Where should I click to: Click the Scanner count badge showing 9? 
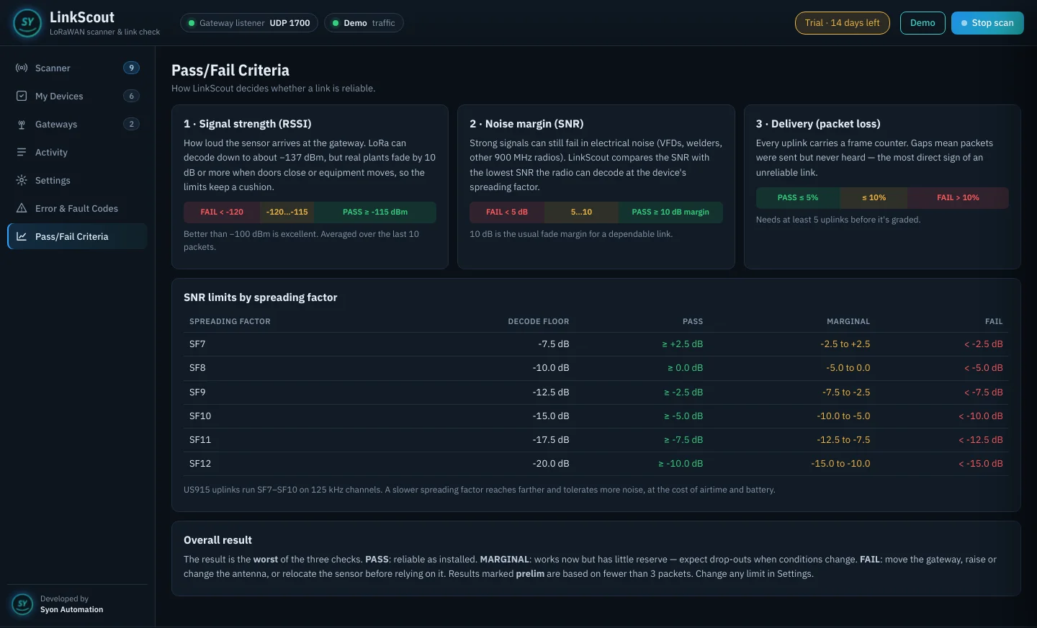click(x=131, y=68)
